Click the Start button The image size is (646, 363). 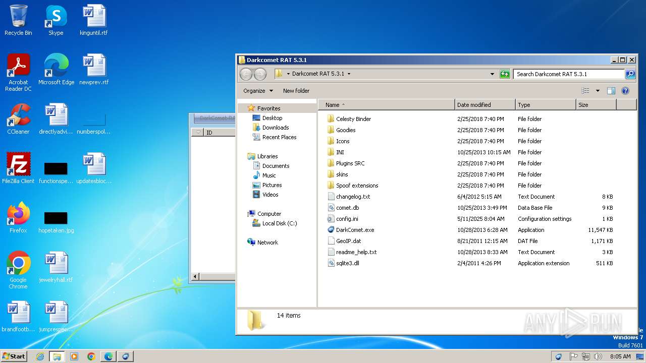click(x=14, y=356)
